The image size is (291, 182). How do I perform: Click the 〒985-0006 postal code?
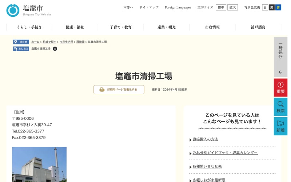23,119
